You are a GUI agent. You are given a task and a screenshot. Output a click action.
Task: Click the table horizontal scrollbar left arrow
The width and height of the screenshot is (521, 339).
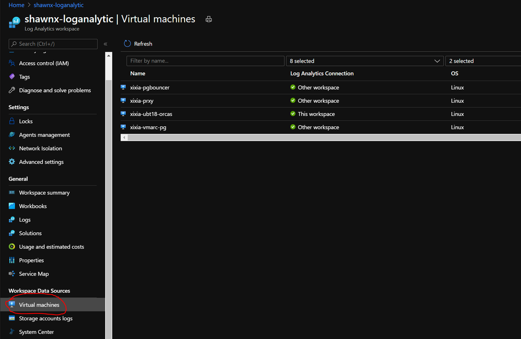(124, 137)
